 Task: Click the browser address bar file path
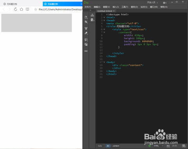tap(60, 9)
